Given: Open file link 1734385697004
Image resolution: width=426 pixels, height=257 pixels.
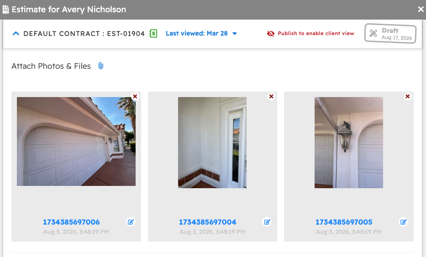Looking at the screenshot, I should click(208, 222).
